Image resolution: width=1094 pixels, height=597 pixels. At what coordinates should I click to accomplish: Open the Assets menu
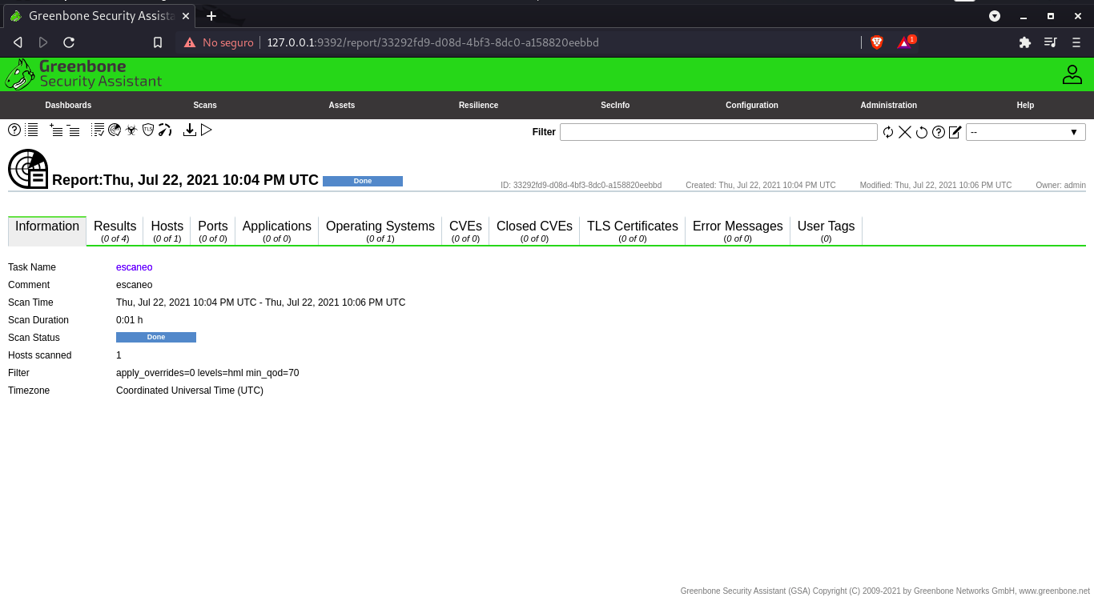342,105
